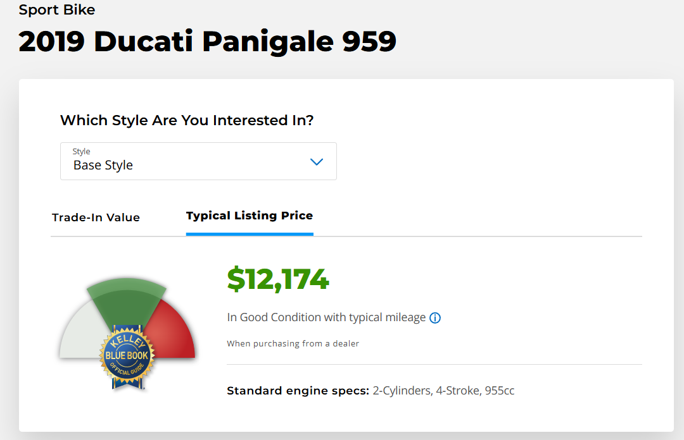This screenshot has height=440, width=684.
Task: Click the "Standard engine specs" label
Action: point(298,391)
